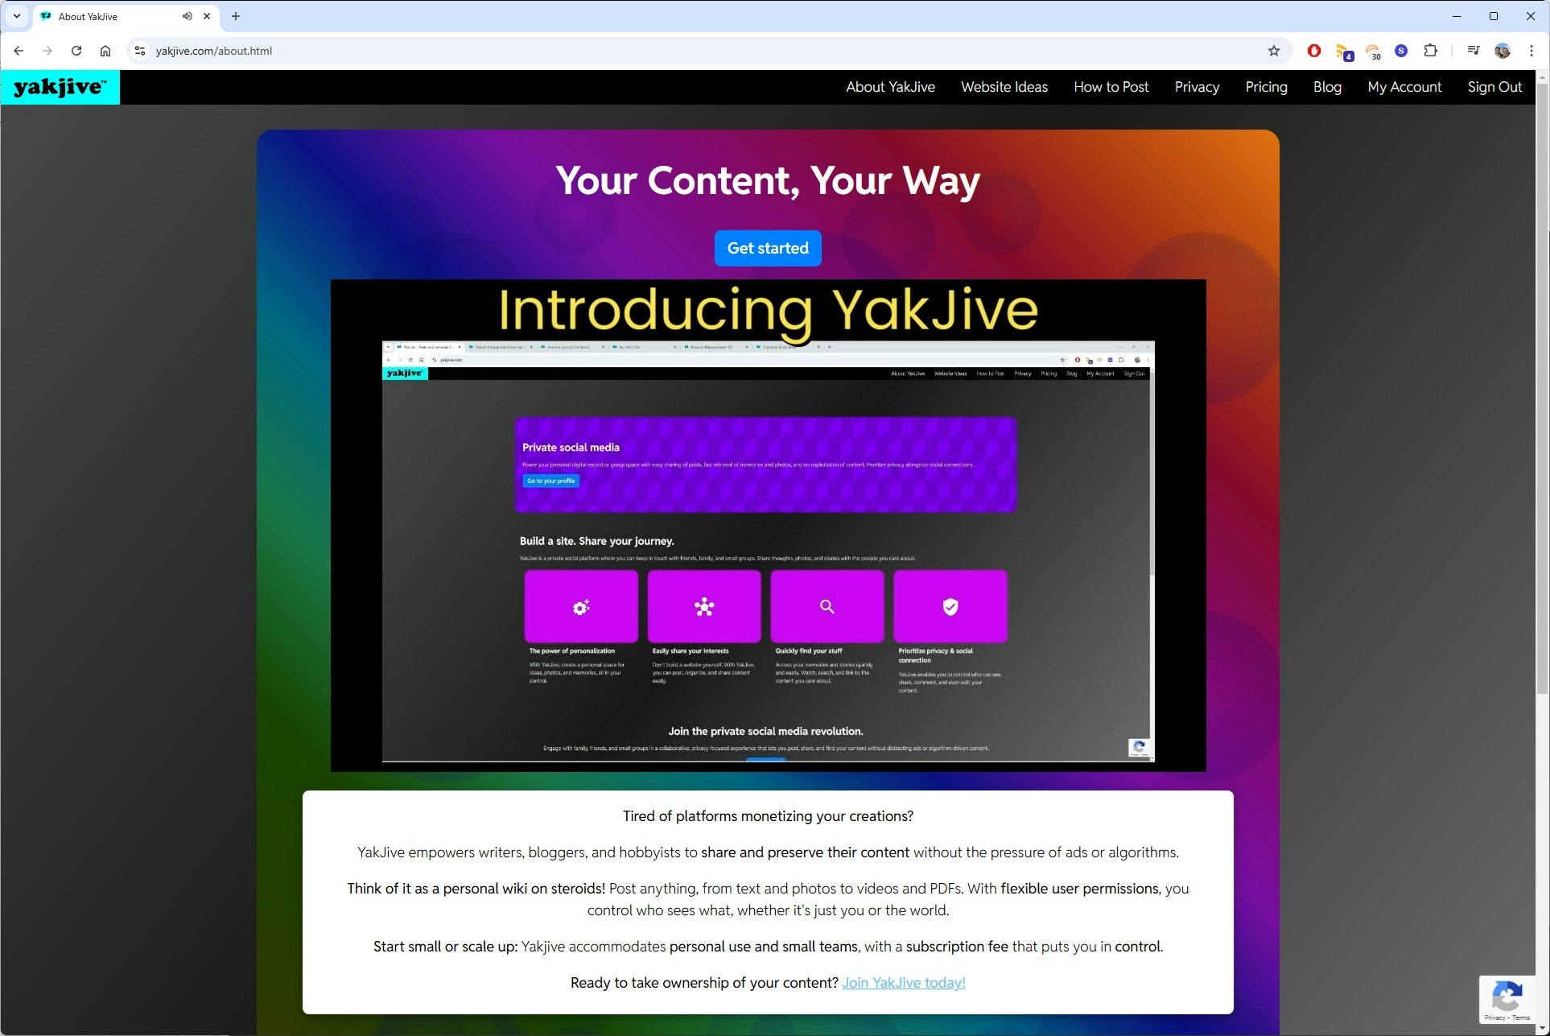Screen dimensions: 1550x1036
Task: Open the blue S extension
Action: 1401,51
